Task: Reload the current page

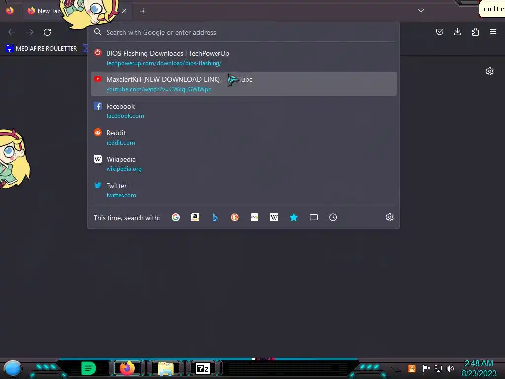Action: click(47, 32)
